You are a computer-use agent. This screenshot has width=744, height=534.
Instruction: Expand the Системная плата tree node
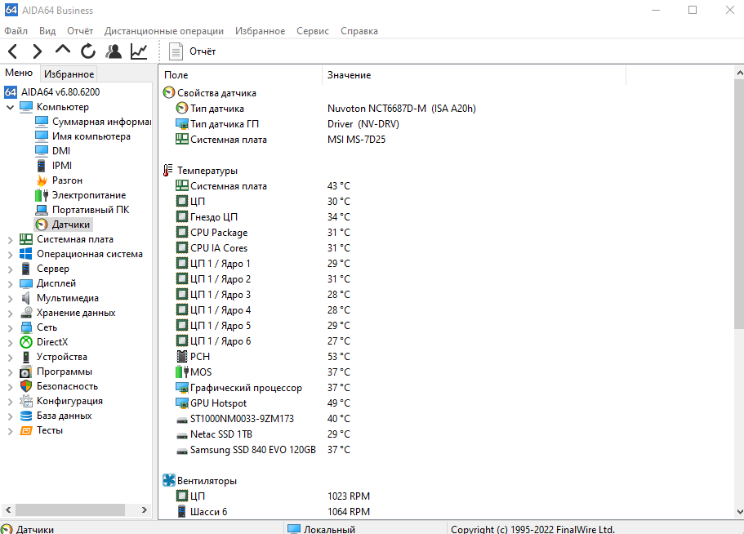click(x=10, y=240)
